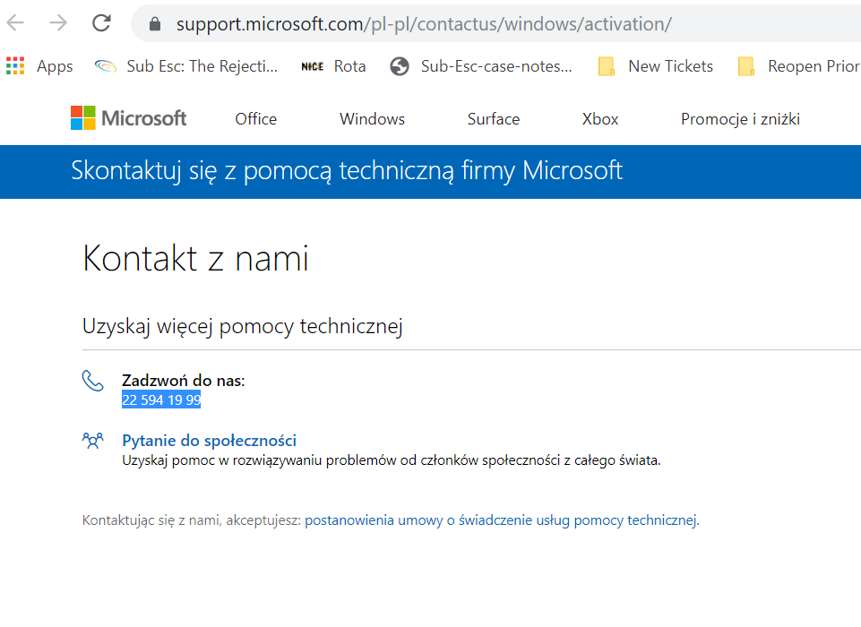Click the community people icon
Image resolution: width=861 pixels, height=627 pixels.
coord(93,441)
